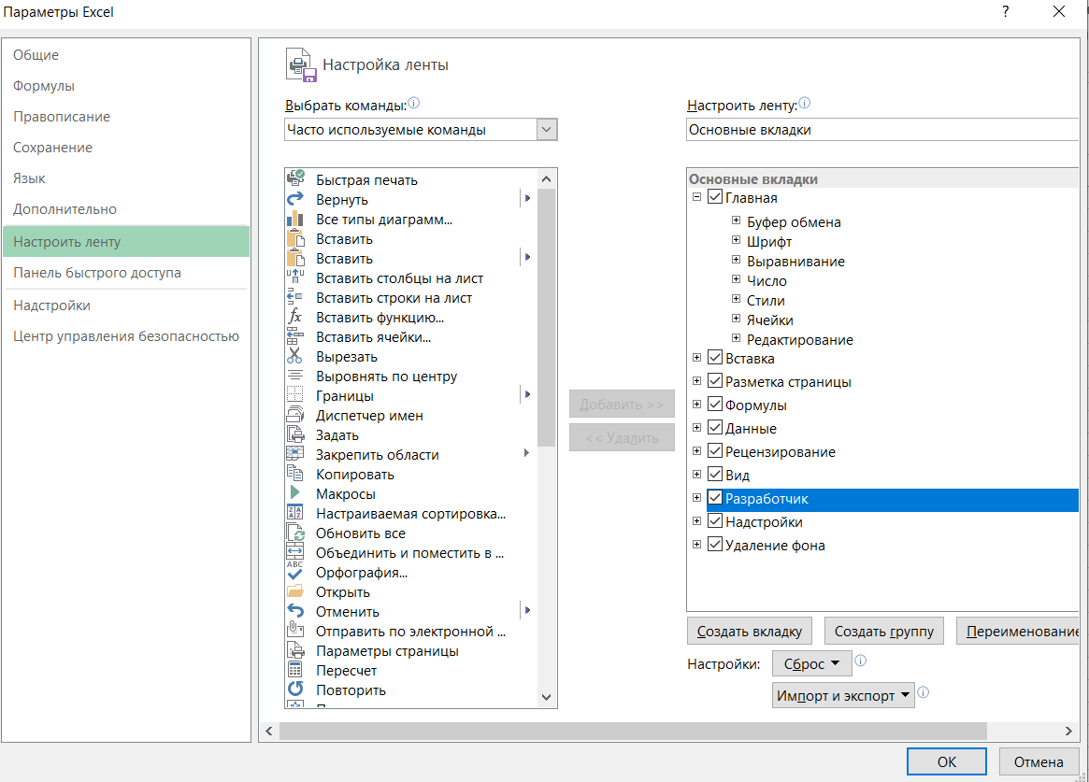1089x782 pixels.
Task: Toggle the Данные tab checkbox
Action: pos(715,427)
